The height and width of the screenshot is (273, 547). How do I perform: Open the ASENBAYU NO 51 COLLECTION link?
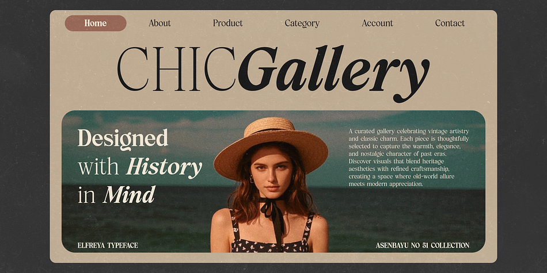[x=423, y=245]
